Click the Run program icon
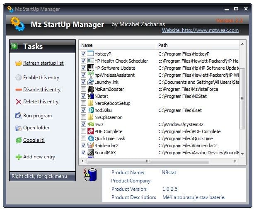 coord(19,116)
